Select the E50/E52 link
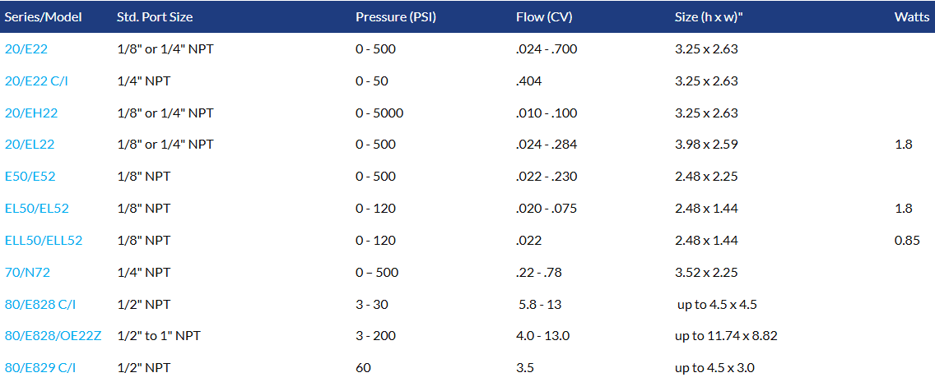The image size is (935, 382). (30, 177)
